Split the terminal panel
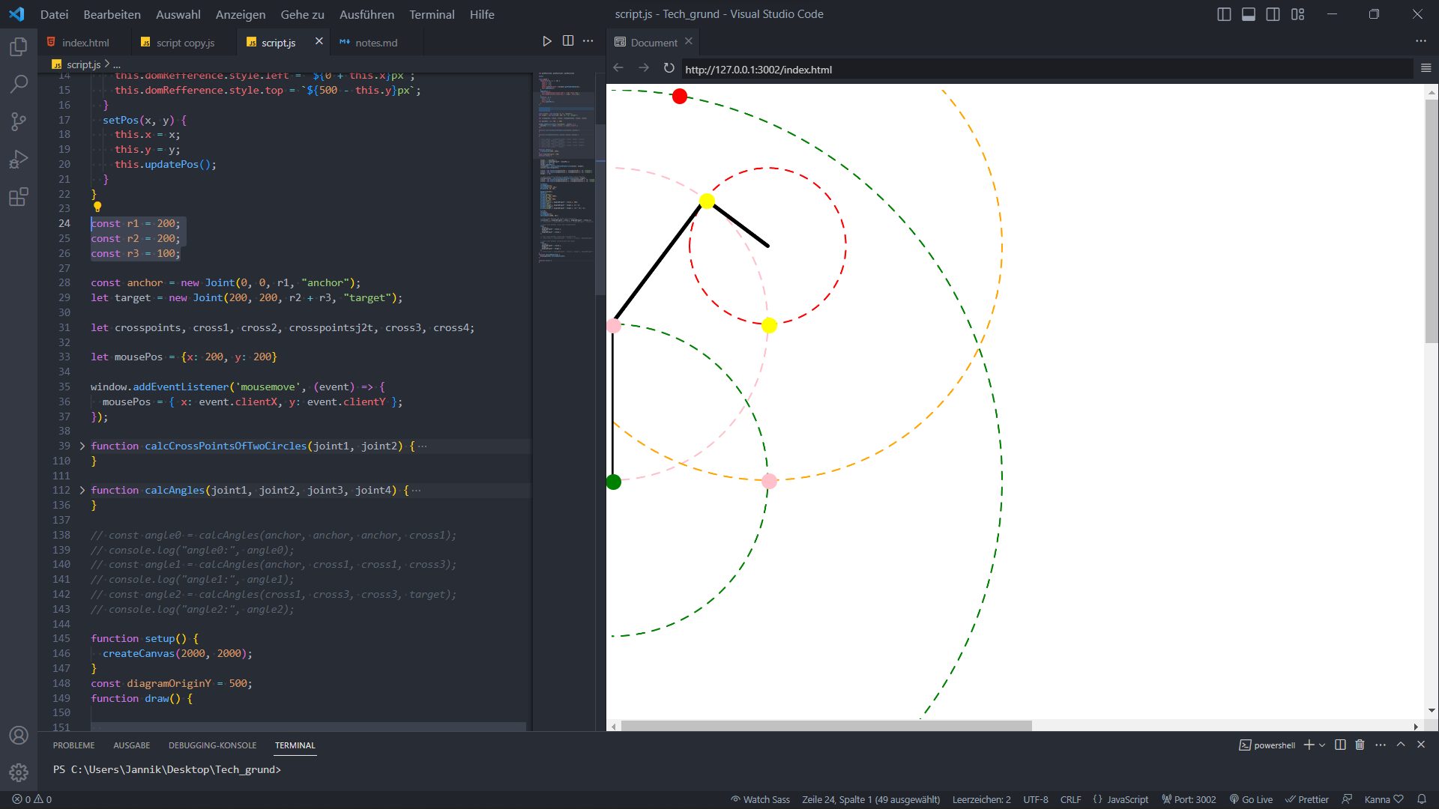 pos(1340,745)
